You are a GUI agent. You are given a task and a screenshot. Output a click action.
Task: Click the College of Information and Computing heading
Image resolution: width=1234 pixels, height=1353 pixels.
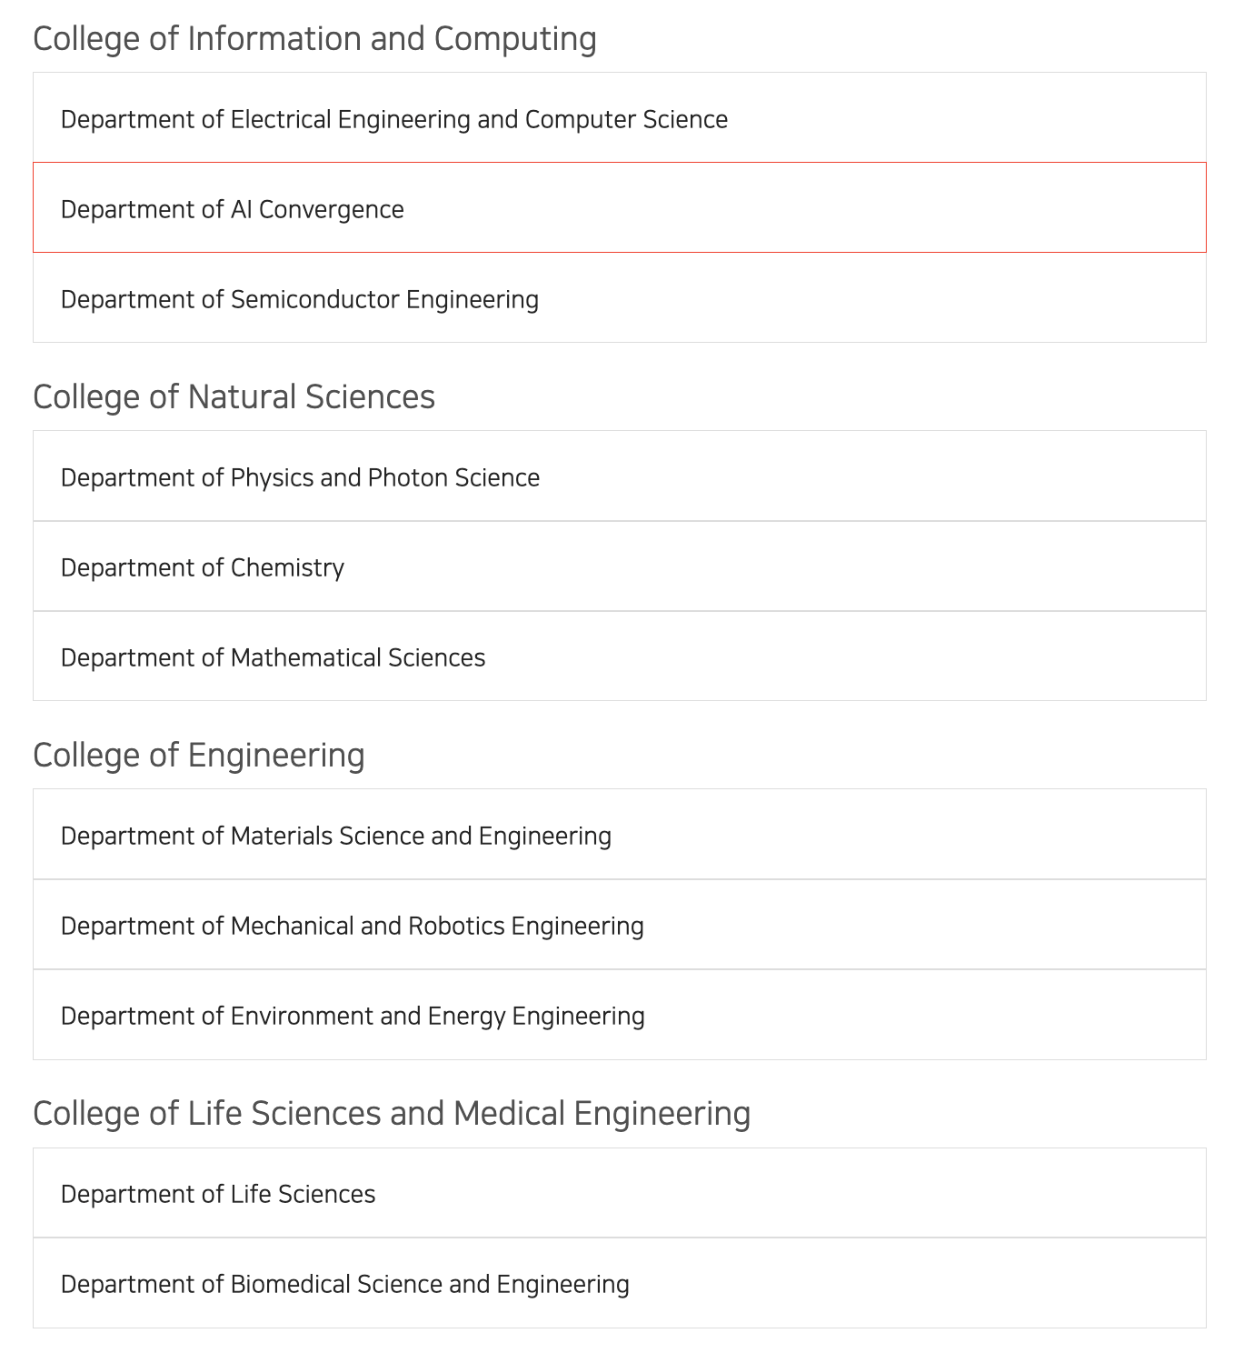coord(314,39)
